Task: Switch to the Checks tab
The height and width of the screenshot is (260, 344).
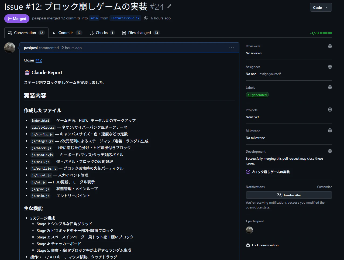Action: 102,33
